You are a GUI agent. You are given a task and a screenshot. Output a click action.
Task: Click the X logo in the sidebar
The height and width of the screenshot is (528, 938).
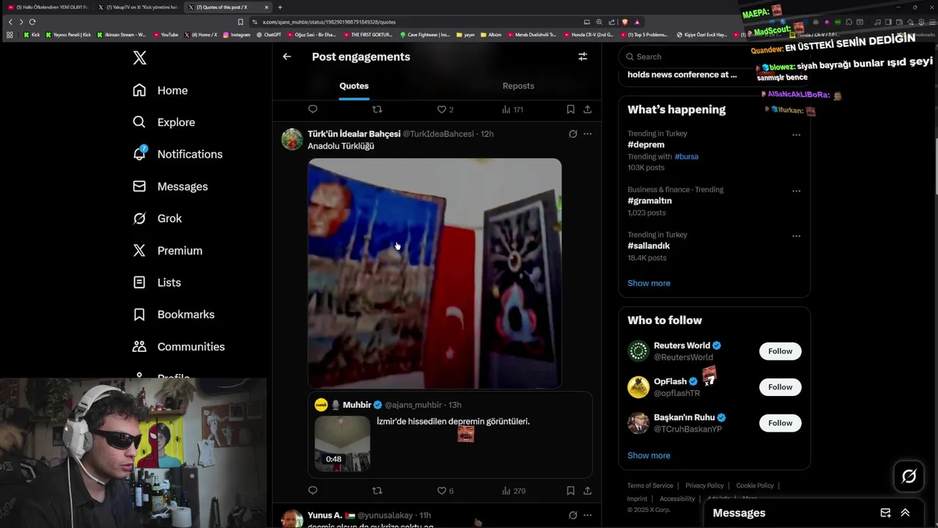click(139, 58)
